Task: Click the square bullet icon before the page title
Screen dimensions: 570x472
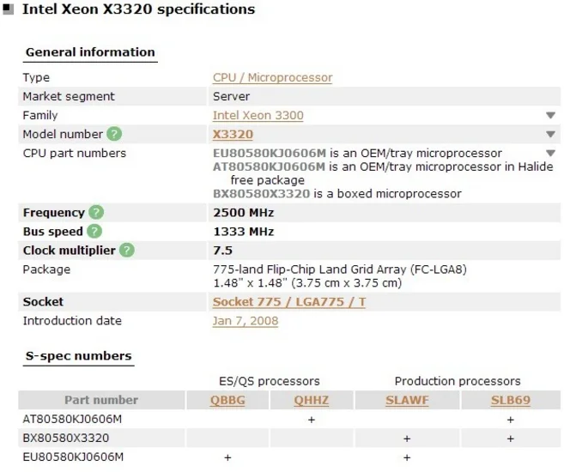Action: tap(9, 9)
